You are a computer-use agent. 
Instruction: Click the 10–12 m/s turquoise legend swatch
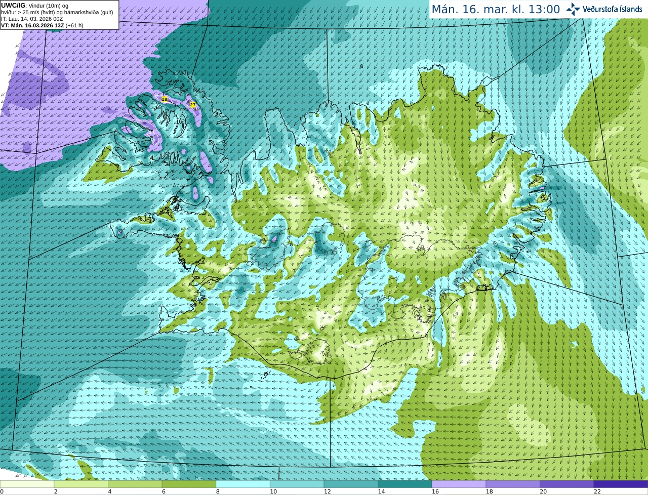click(x=297, y=484)
